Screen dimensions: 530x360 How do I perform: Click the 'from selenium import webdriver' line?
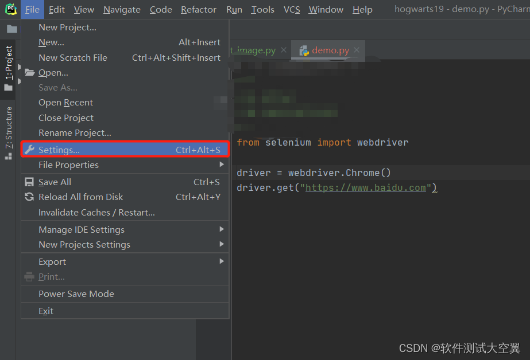tap(323, 142)
